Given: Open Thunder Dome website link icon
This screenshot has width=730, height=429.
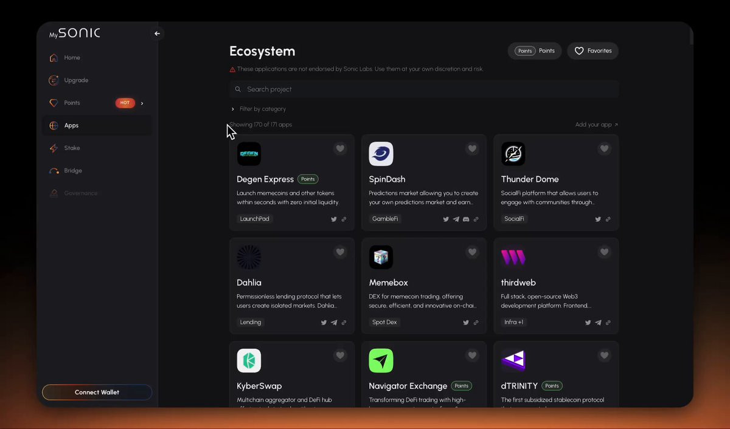Looking at the screenshot, I should click(608, 219).
